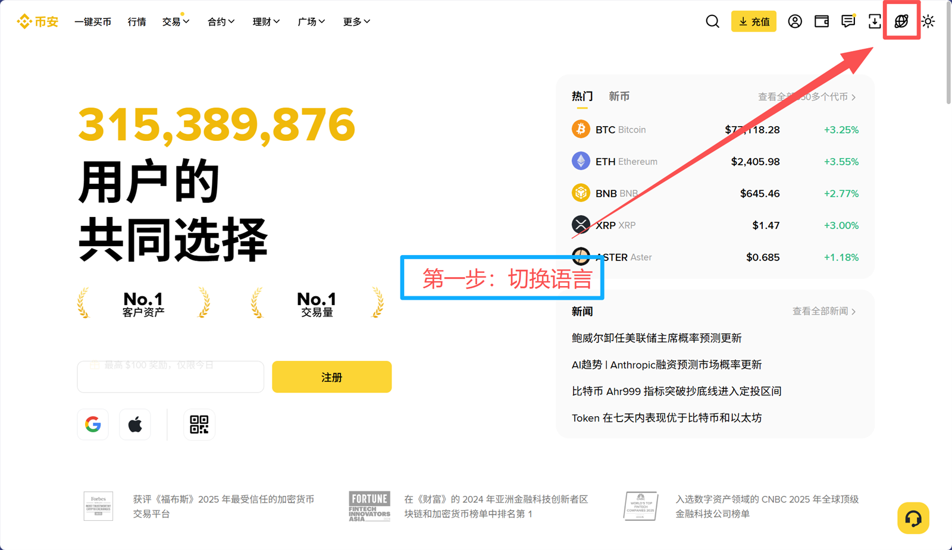The width and height of the screenshot is (952, 550).
Task: Open the 一键买币 menu item
Action: pos(93,21)
